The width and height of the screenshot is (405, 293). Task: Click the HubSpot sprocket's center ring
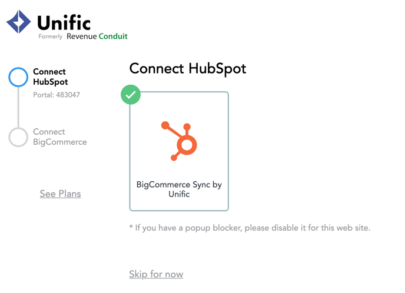(x=187, y=145)
